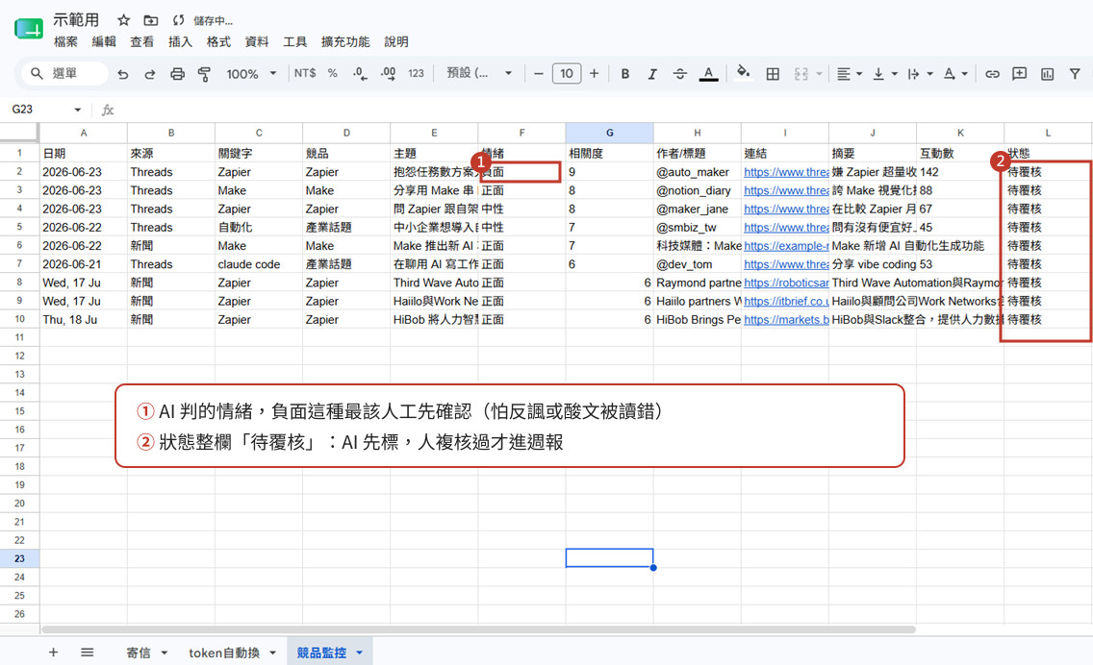Viewport: 1093px width, 665px height.
Task: Click the insert link icon
Action: pyautogui.click(x=992, y=74)
